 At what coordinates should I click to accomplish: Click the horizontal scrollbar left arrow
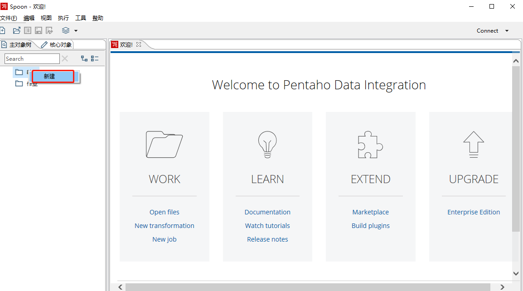point(121,287)
